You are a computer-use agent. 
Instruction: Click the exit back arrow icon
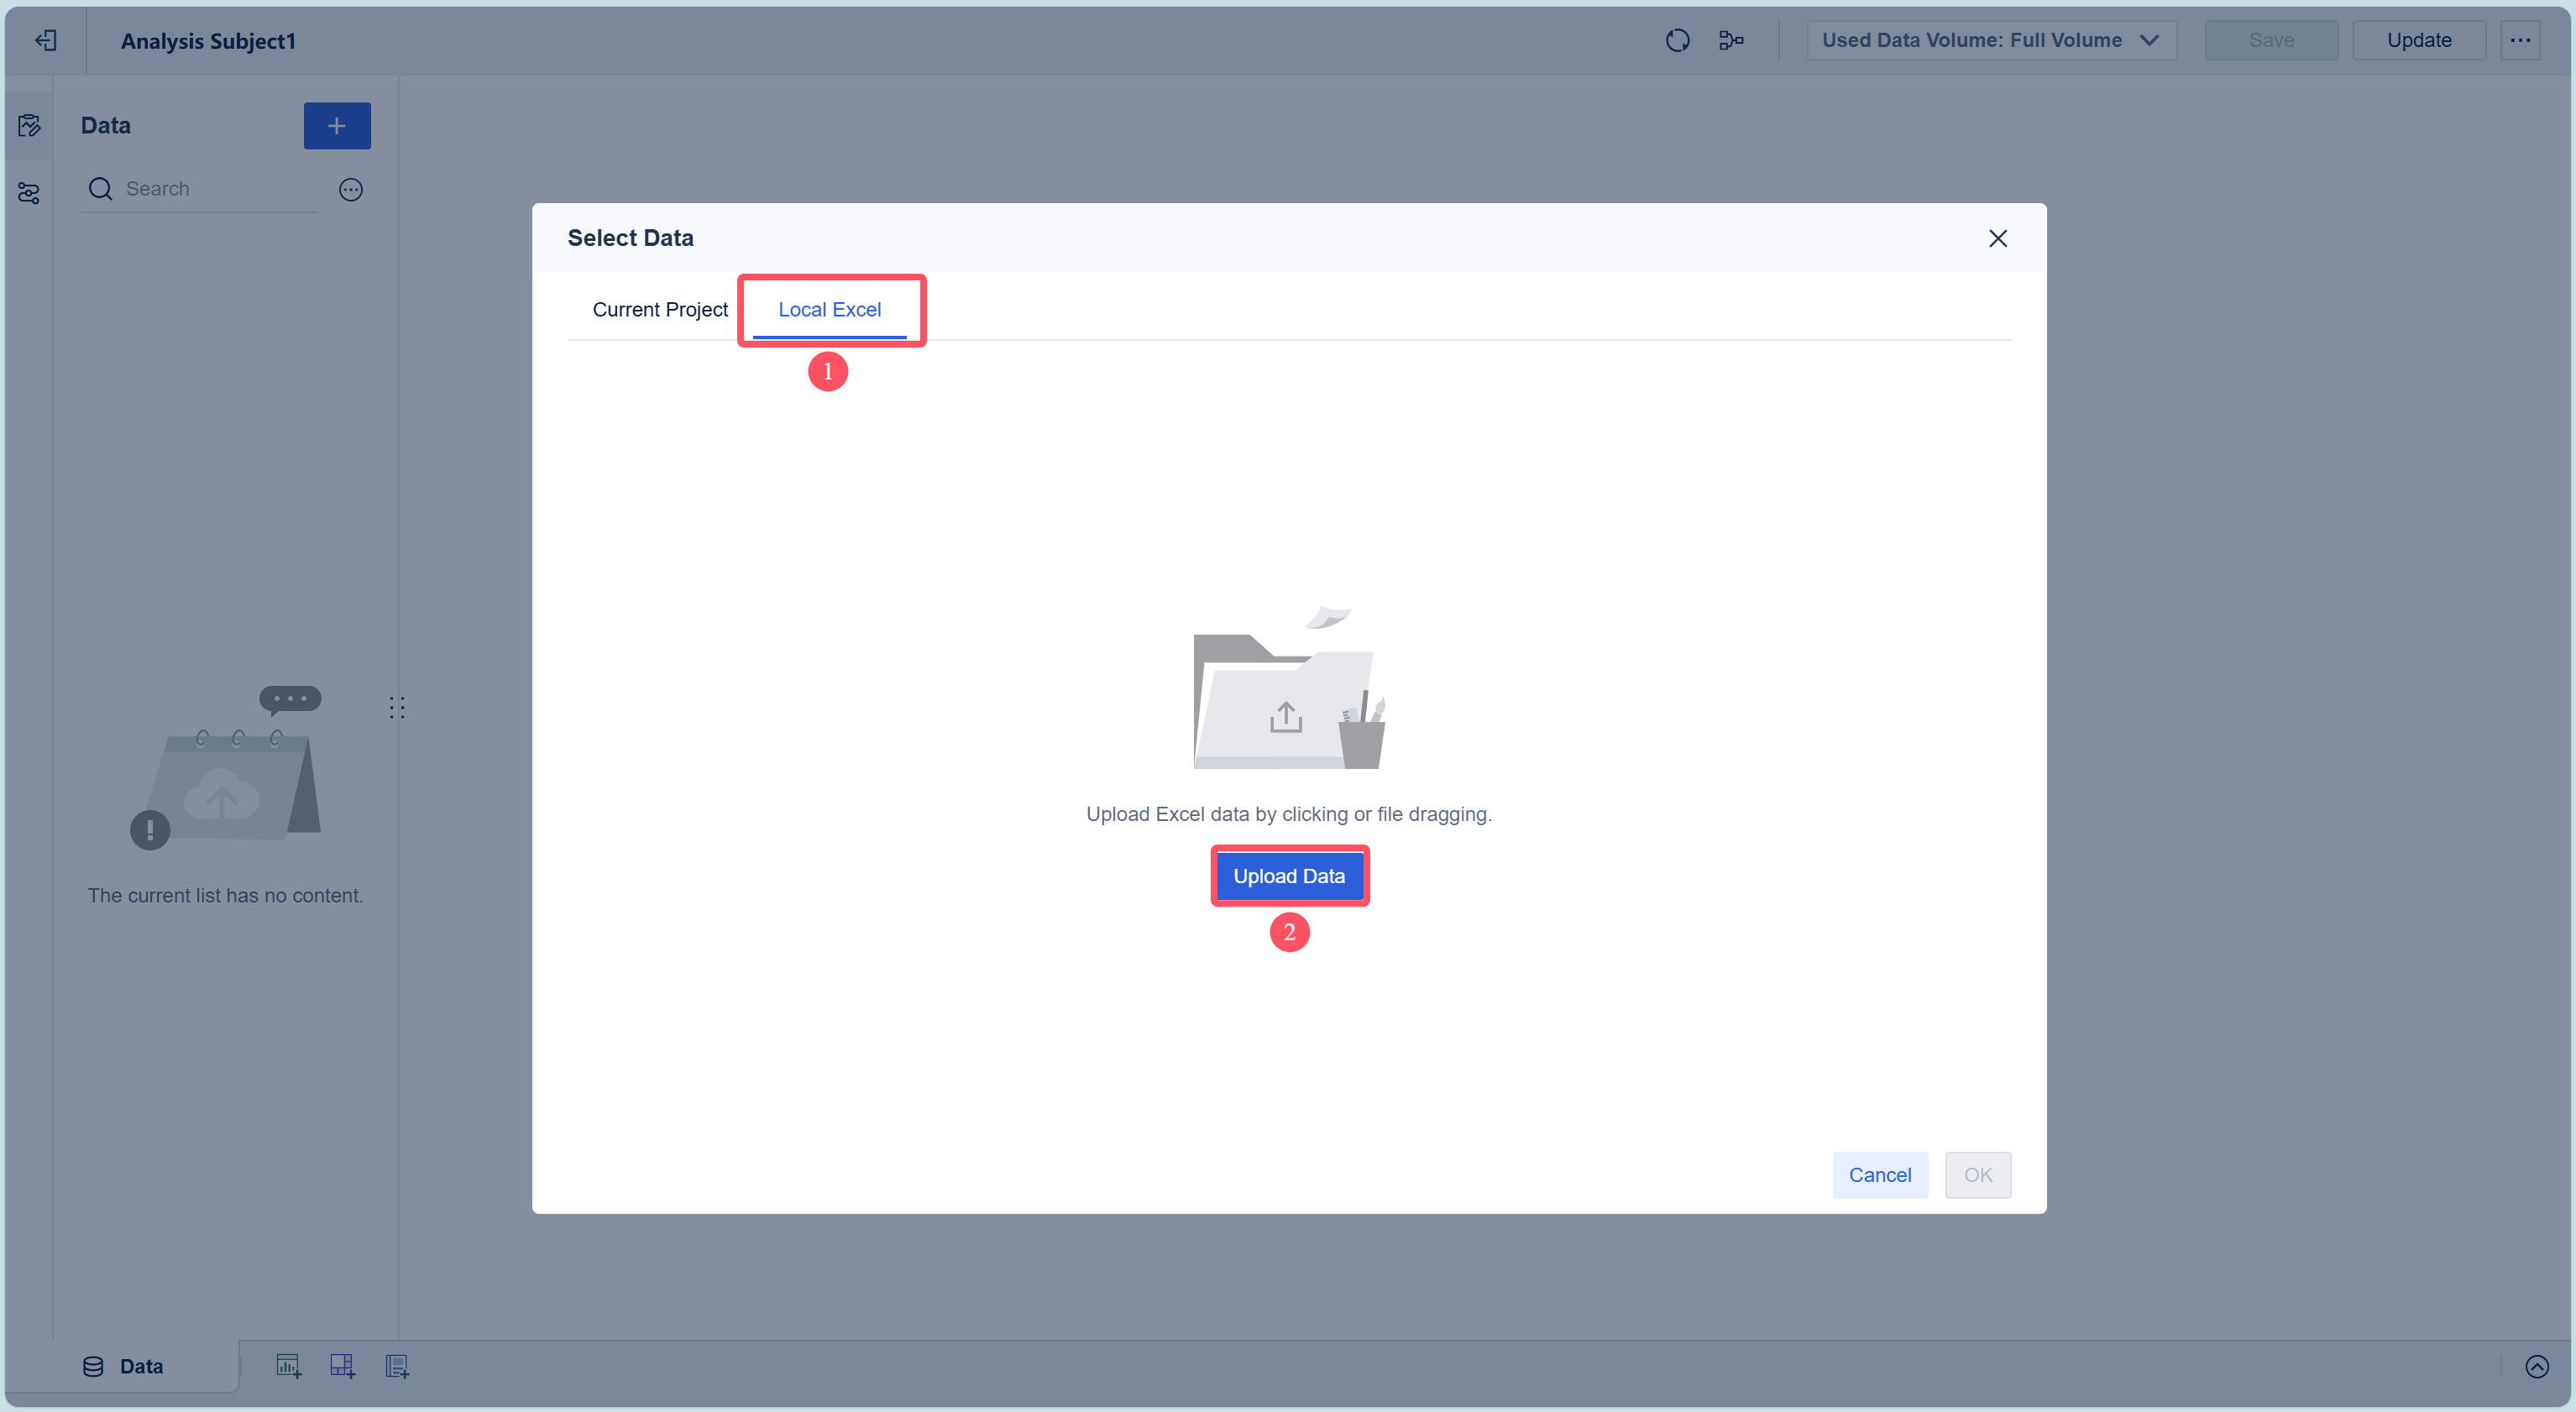(46, 40)
